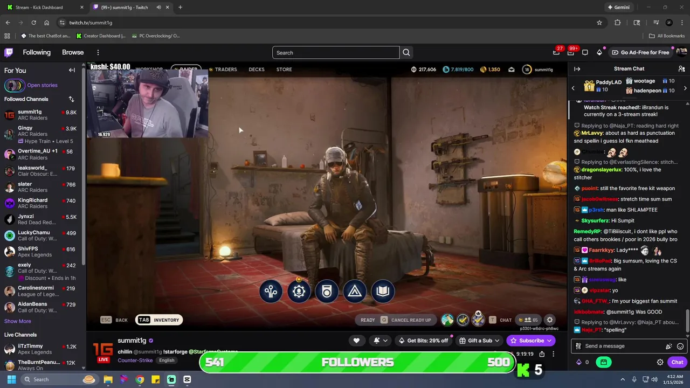
Task: Open Counter-Strike category link
Action: point(135,361)
